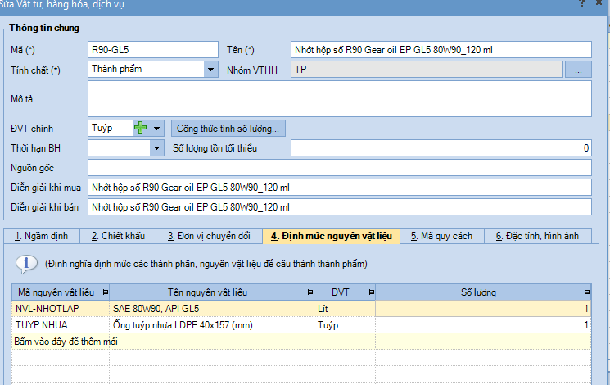Image resolution: width=610 pixels, height=385 pixels.
Task: Expand the ĐVT chính unit dropdown arrow
Action: (157, 128)
